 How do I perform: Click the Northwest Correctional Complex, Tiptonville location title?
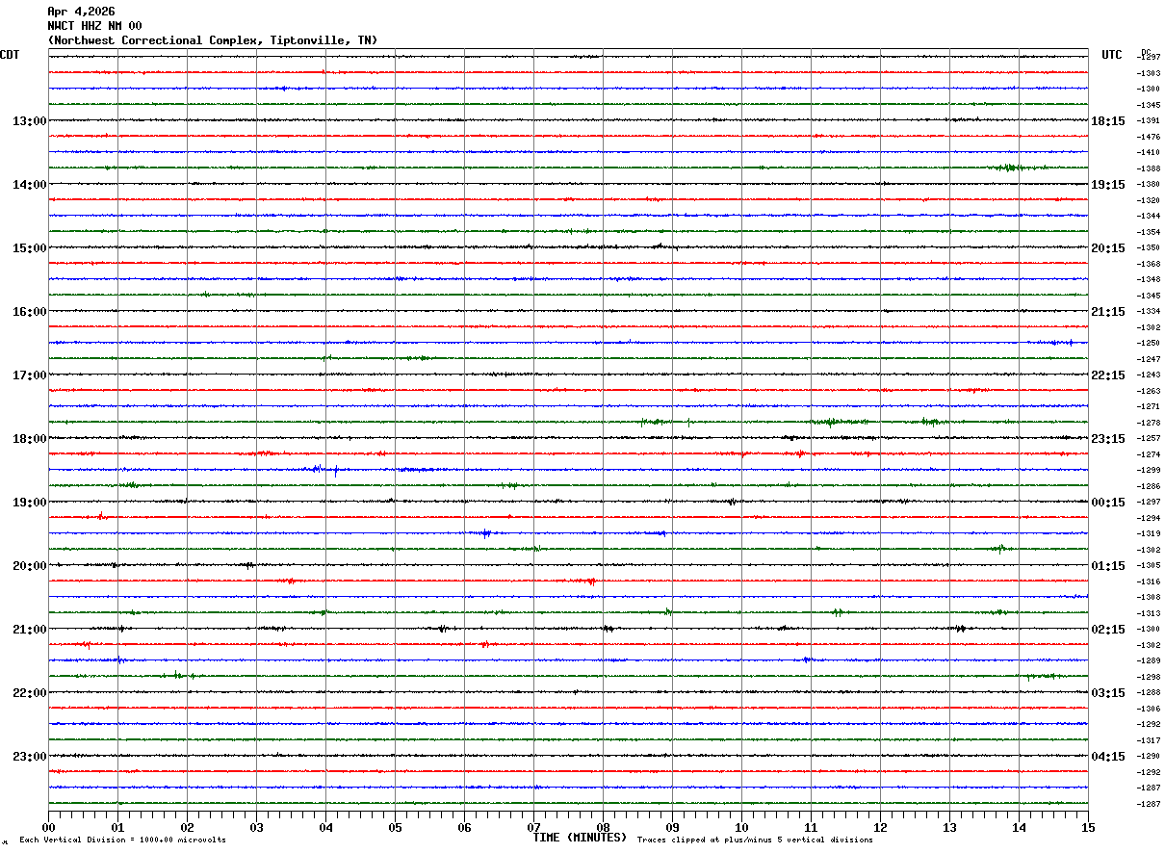point(213,40)
